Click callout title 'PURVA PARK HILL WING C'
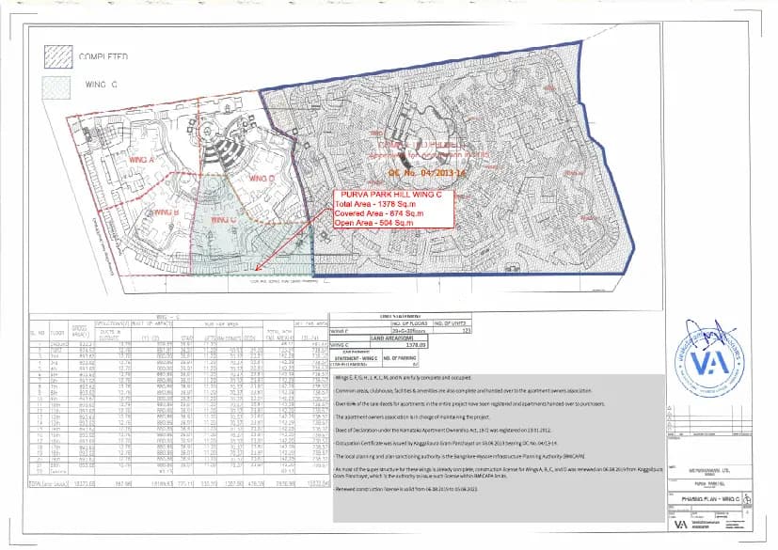 point(391,195)
